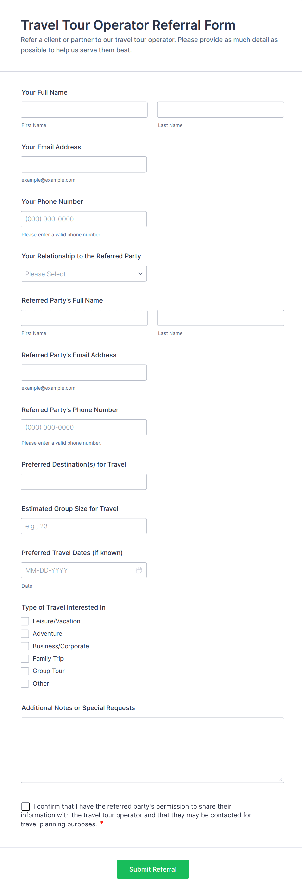The image size is (302, 895).
Task: Focus your First Name field
Action: point(84,110)
